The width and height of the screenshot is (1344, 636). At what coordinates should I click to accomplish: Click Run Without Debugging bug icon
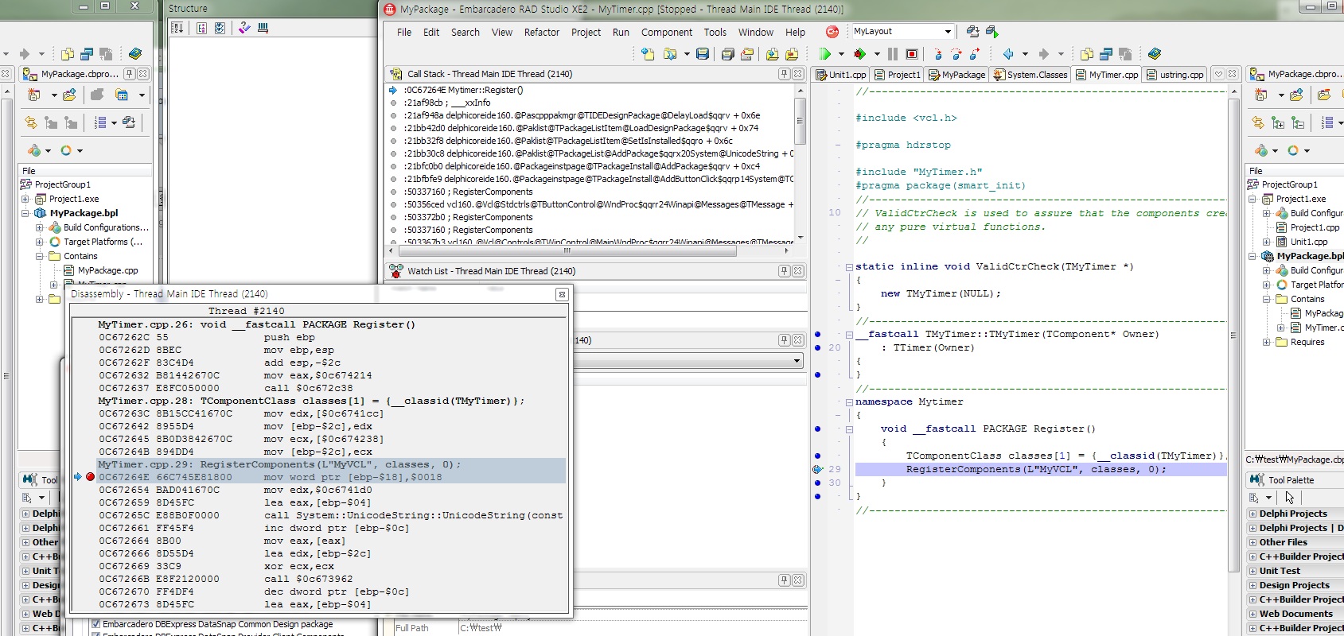pyautogui.click(x=859, y=54)
